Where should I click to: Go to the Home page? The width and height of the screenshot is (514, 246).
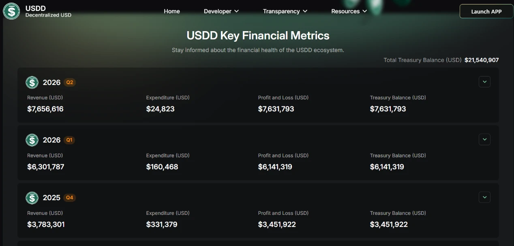pyautogui.click(x=172, y=11)
